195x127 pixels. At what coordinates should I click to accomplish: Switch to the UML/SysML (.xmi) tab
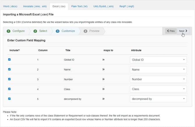pyautogui.click(x=104, y=6)
